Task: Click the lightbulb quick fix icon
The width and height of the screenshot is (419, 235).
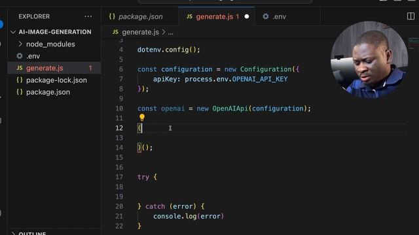Action: coord(141,117)
